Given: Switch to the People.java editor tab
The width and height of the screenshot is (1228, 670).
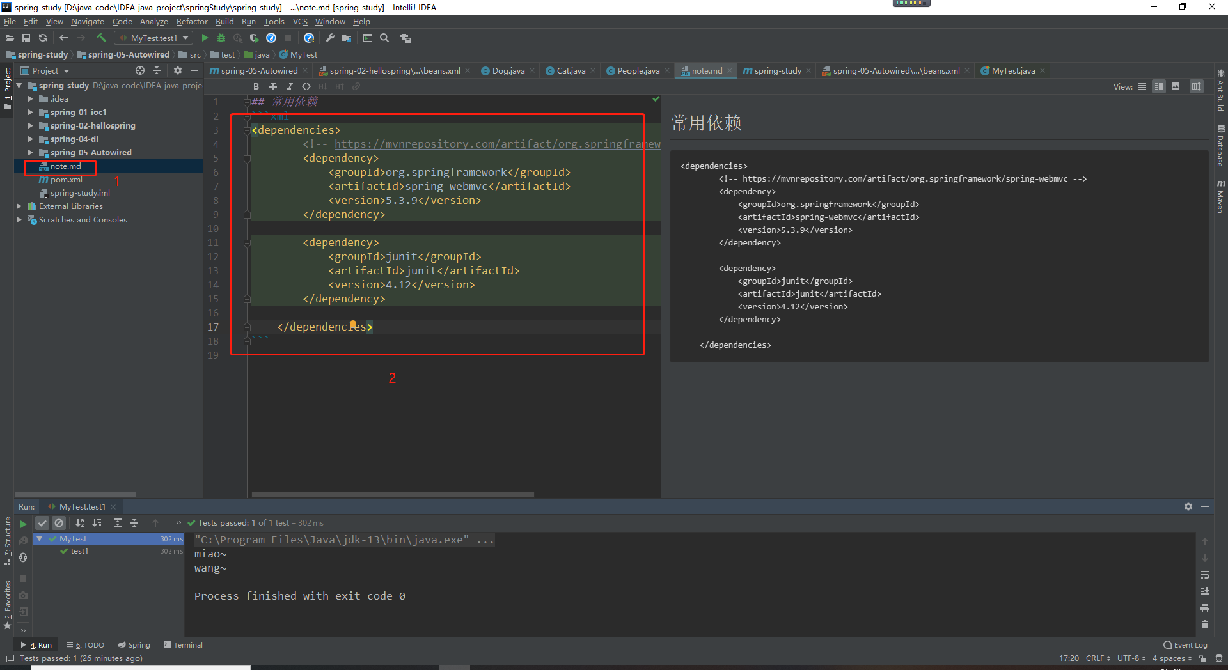Looking at the screenshot, I should tap(637, 70).
